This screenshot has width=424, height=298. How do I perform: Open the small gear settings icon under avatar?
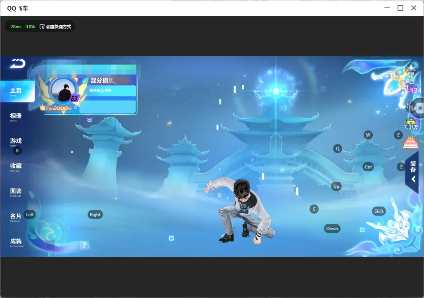pos(76,108)
